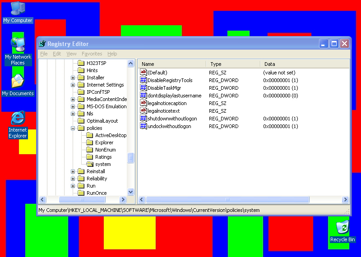Click the Ratings folder icon
Image resolution: width=361 pixels, height=257 pixels.
coord(89,157)
